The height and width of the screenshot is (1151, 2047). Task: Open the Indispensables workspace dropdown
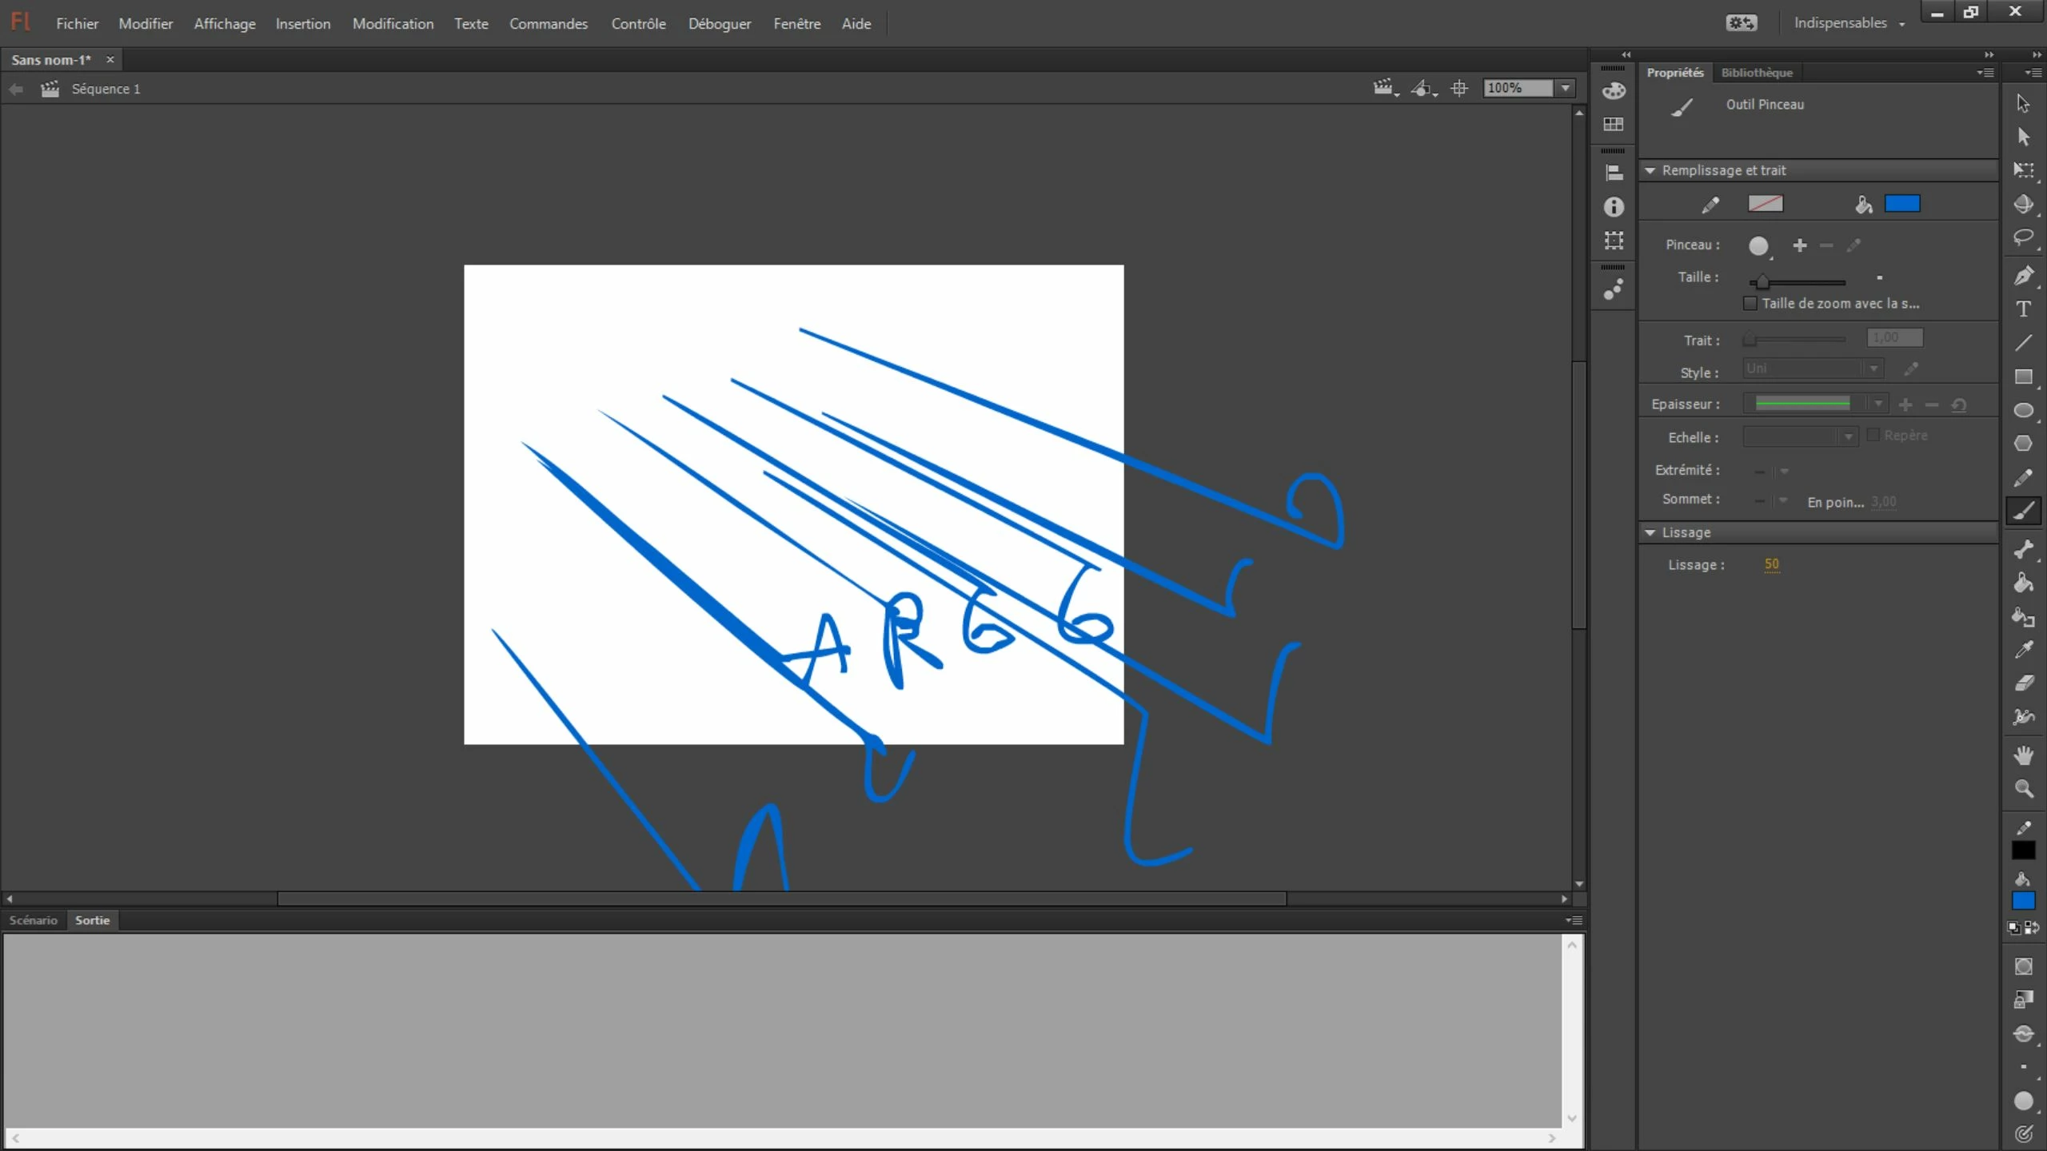1848,23
